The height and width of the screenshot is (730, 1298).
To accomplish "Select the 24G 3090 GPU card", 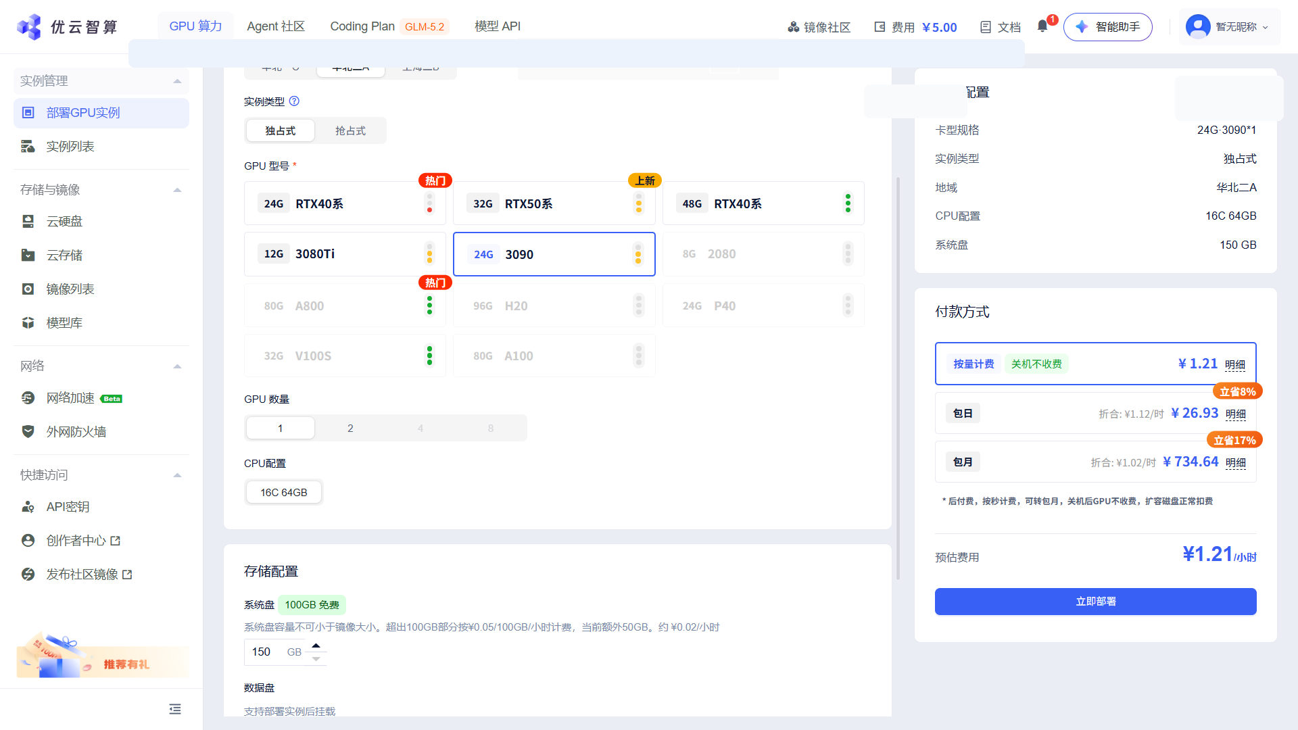I will (554, 254).
